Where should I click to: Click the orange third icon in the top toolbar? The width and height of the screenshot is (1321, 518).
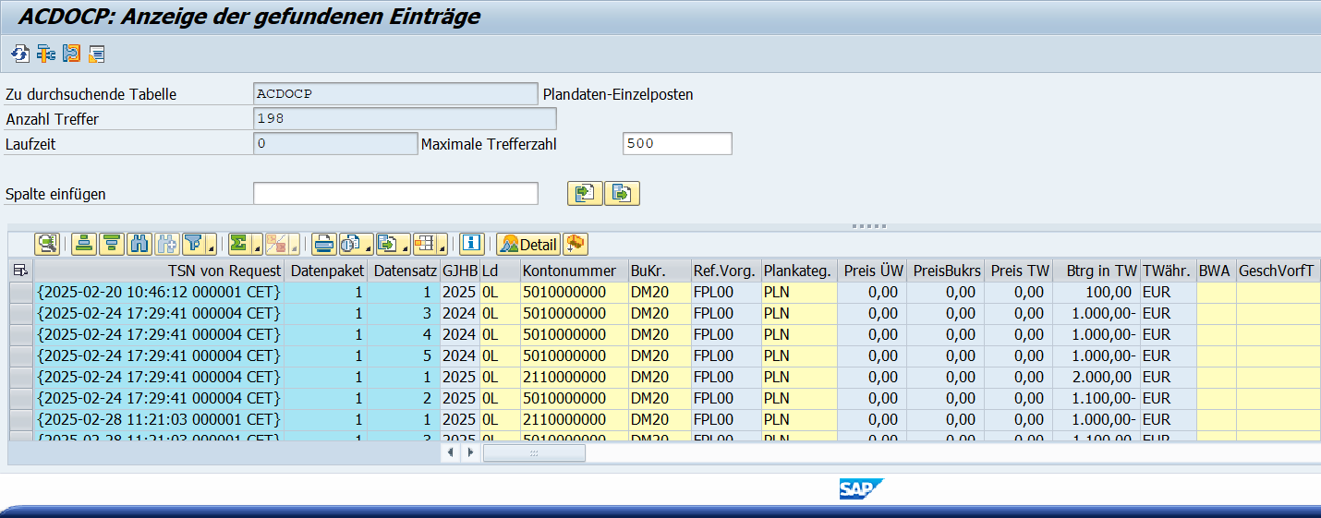point(71,54)
